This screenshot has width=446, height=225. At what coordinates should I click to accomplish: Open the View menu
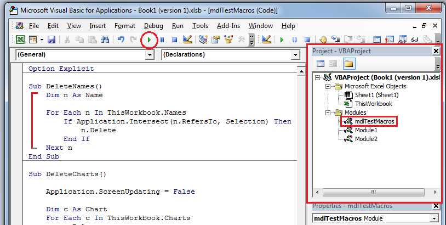(x=74, y=26)
